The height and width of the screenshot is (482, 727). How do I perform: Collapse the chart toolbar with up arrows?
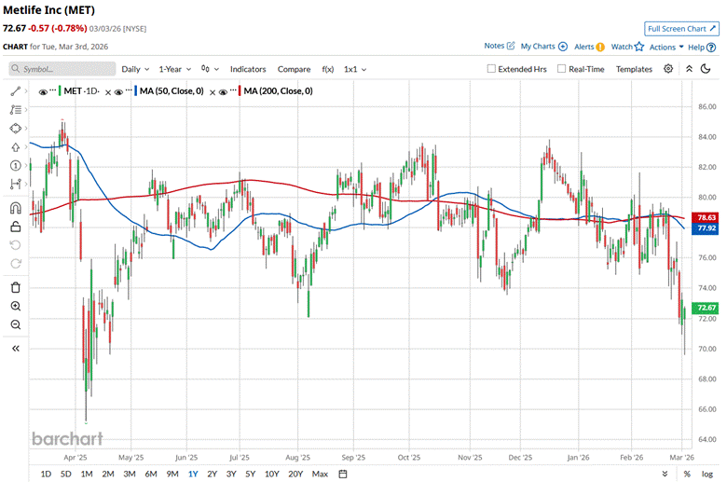pos(689,69)
